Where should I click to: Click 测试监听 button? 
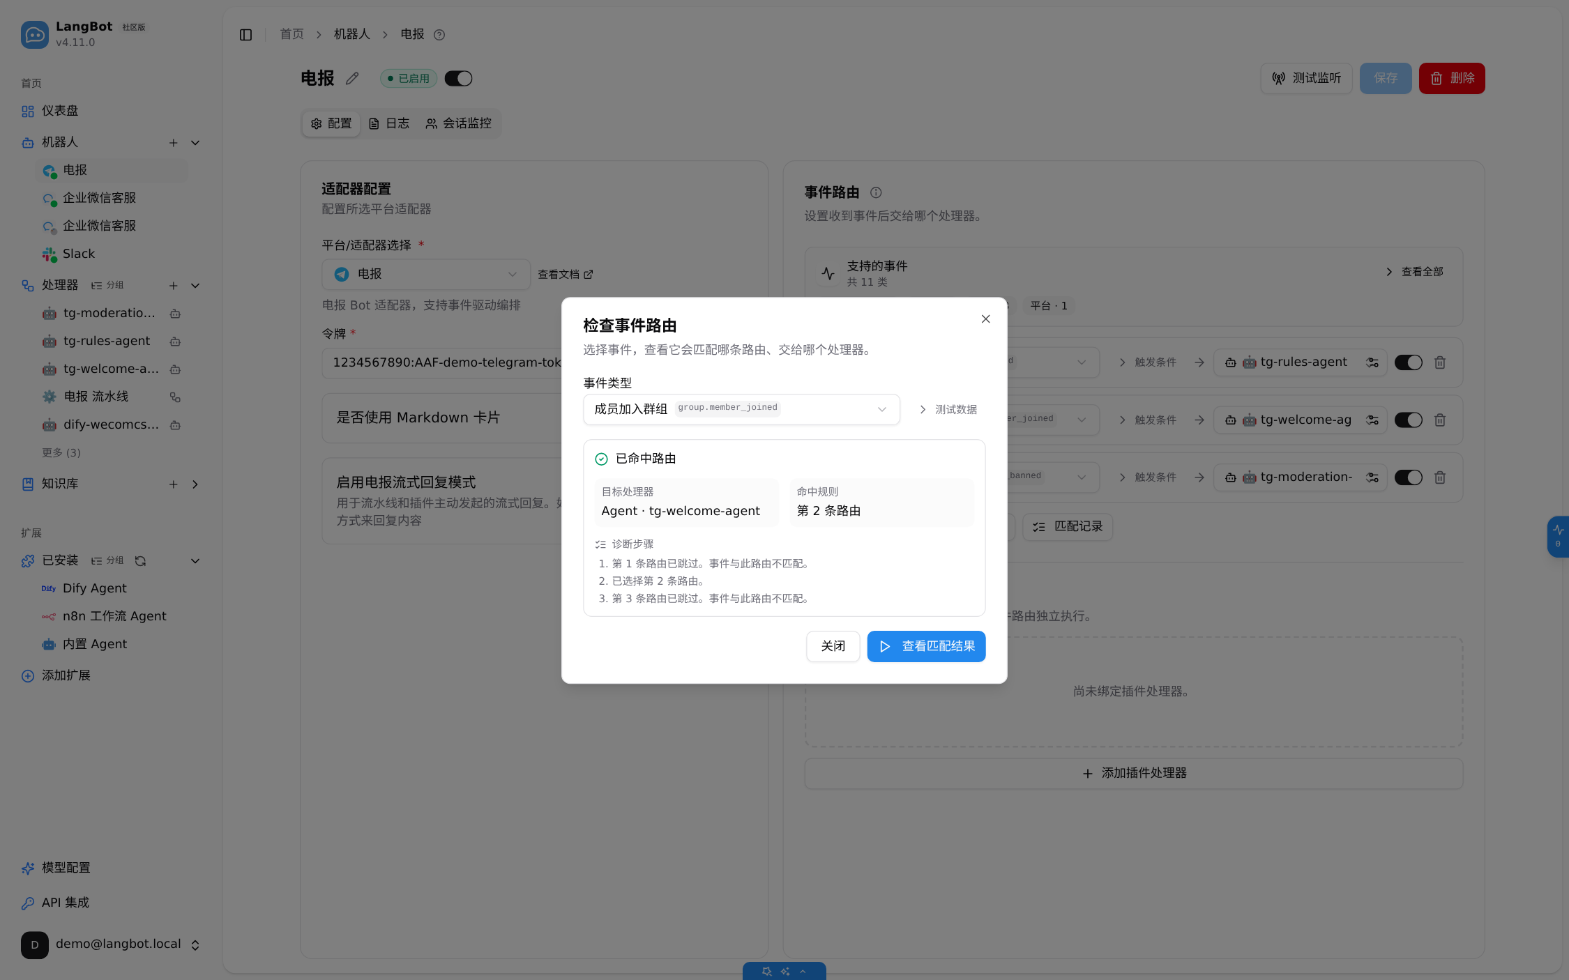tap(1306, 79)
